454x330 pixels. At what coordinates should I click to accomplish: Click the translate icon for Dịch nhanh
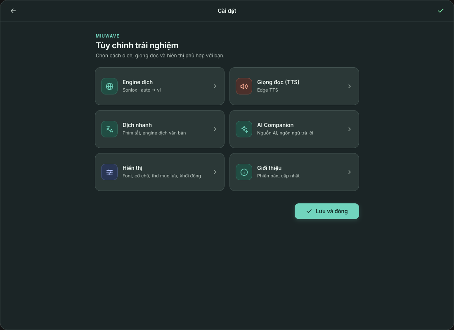click(109, 129)
